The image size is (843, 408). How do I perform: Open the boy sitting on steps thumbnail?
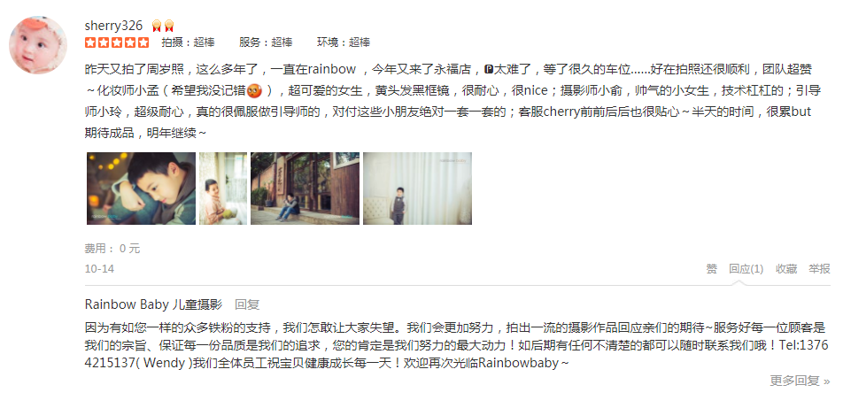click(305, 189)
